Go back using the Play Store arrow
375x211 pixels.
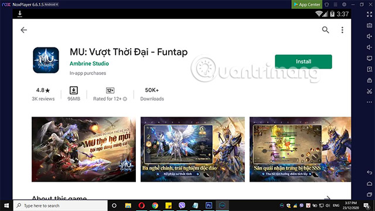[23, 30]
